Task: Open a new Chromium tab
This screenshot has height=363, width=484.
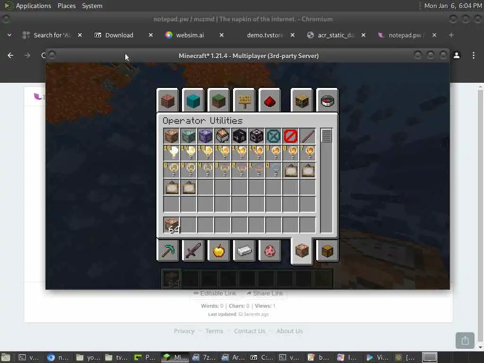Action: click(x=451, y=35)
